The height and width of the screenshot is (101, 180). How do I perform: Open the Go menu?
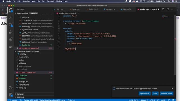click(39, 1)
